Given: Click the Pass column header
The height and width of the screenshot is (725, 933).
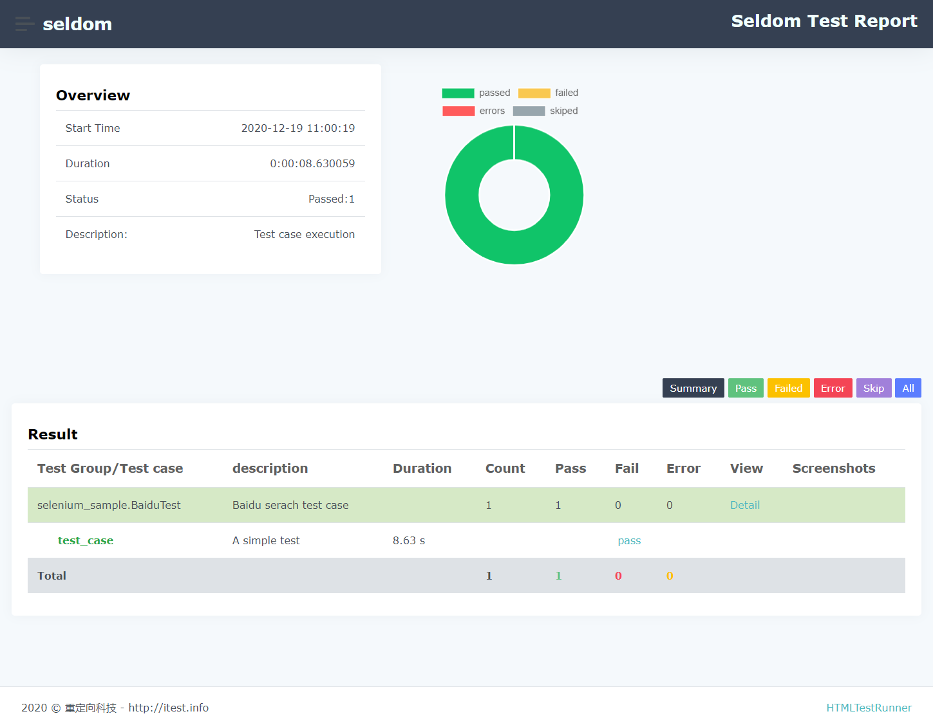Looking at the screenshot, I should click(570, 468).
